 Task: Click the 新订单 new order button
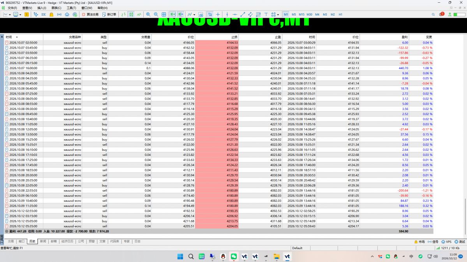[109, 14]
